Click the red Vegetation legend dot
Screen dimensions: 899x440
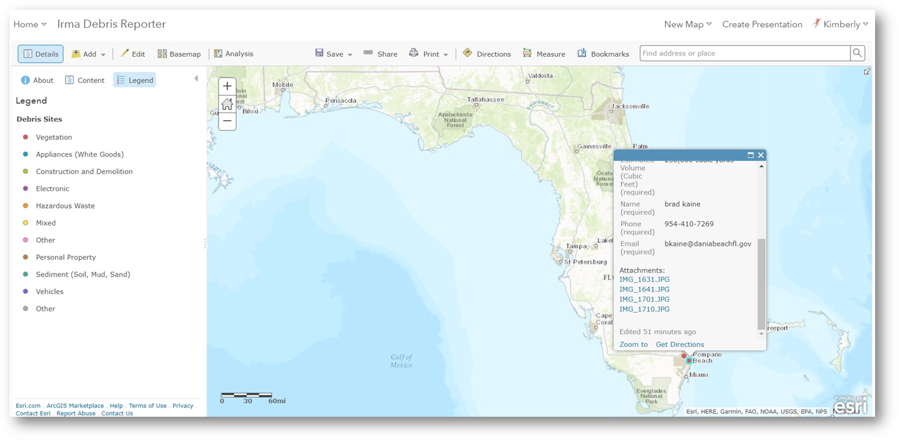pyautogui.click(x=25, y=137)
